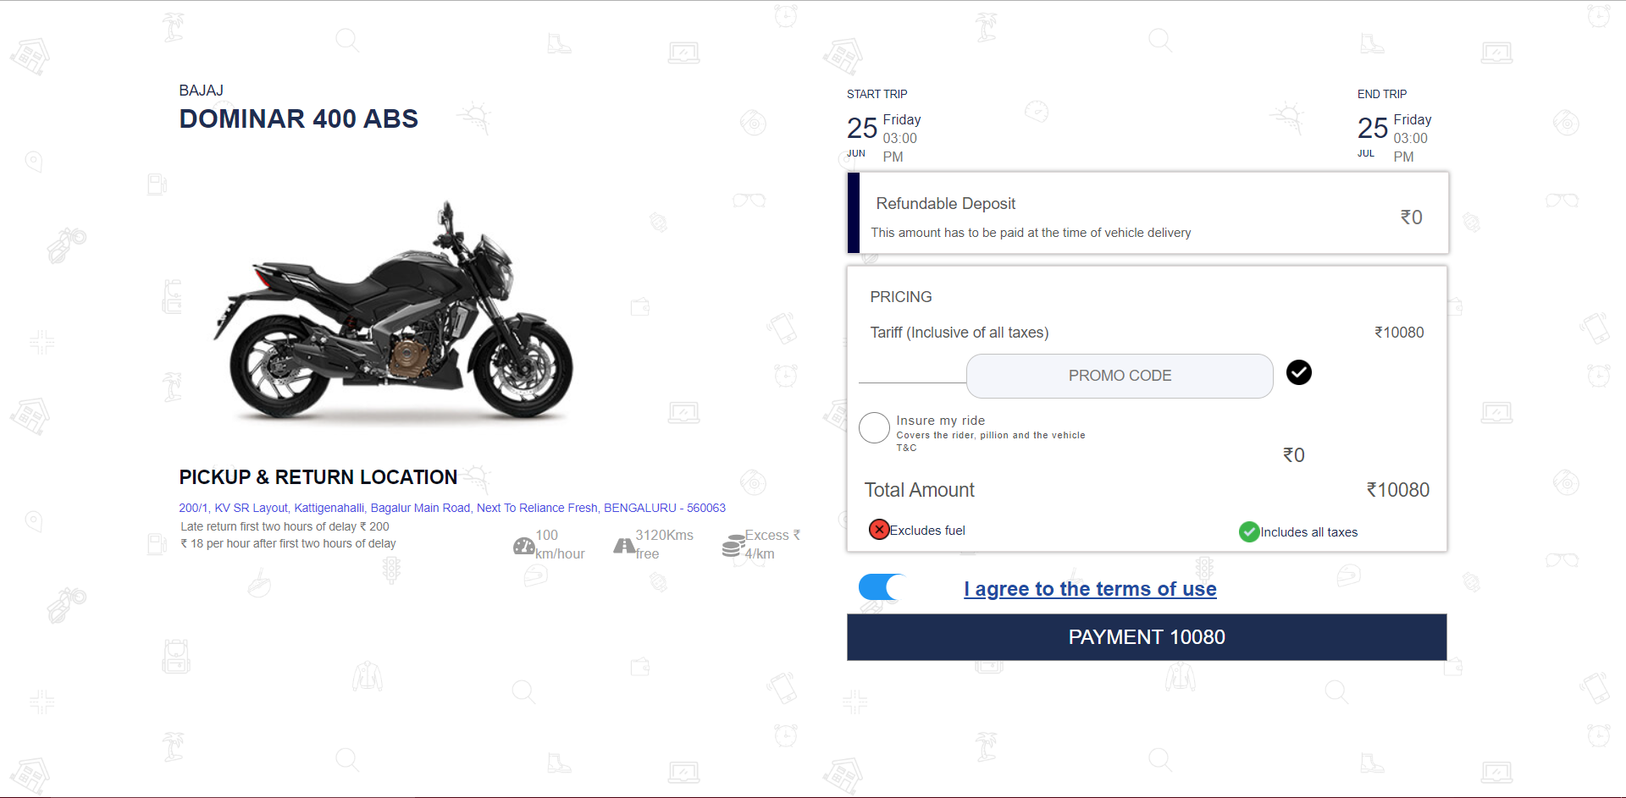Click the Dominar 400 ABS bike image
This screenshot has width=1626, height=798.
pos(393,311)
